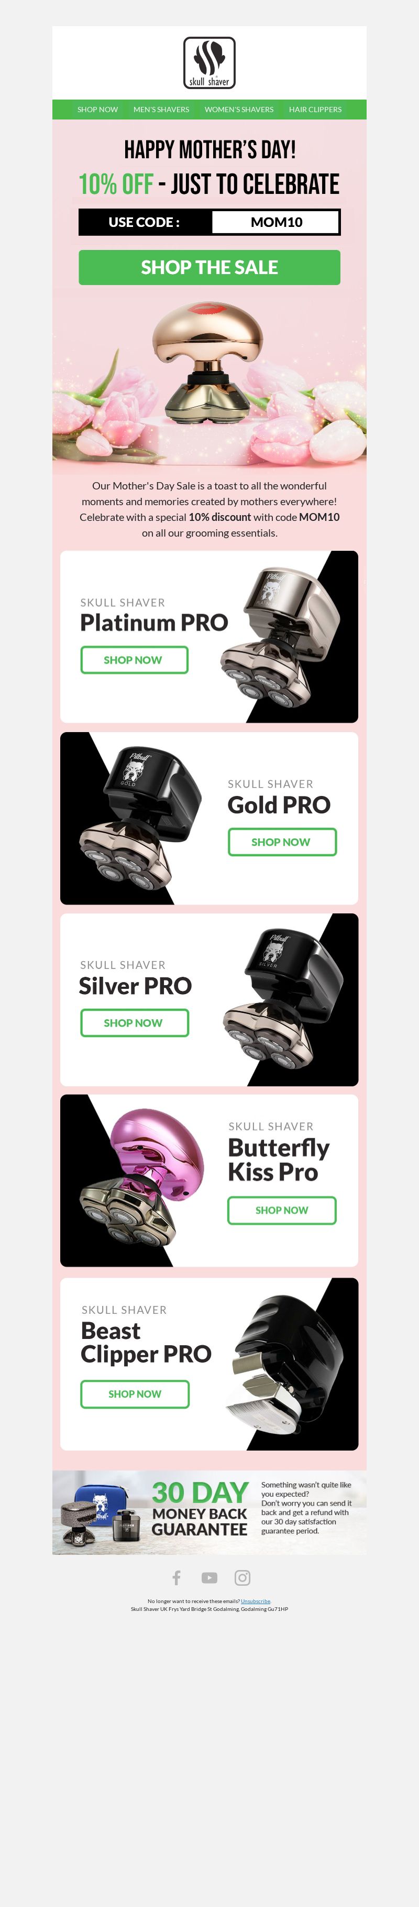This screenshot has width=419, height=1907.
Task: Click SHOP NOW under Butterfly Kiss Pro
Action: pos(282,1211)
